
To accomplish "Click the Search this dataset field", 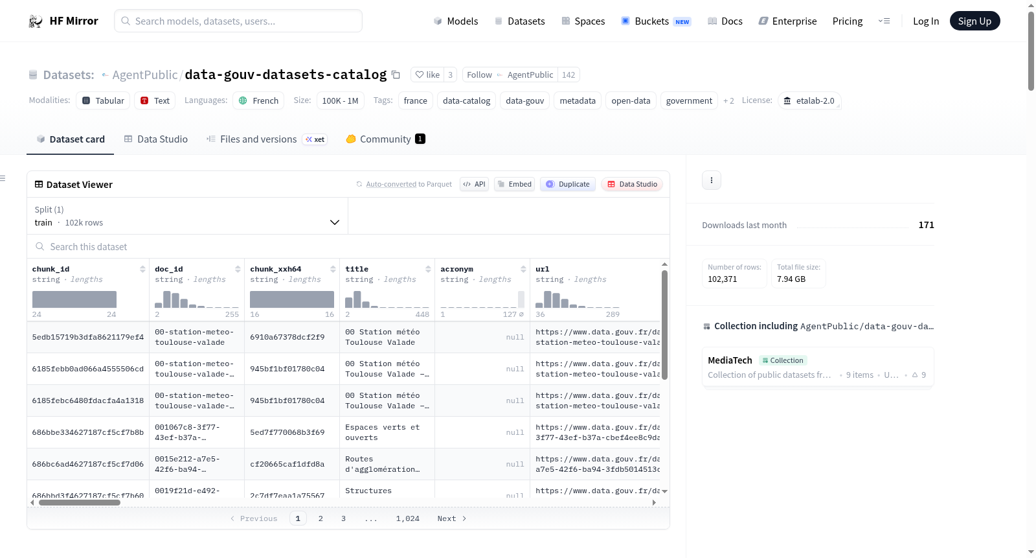I will tap(348, 246).
